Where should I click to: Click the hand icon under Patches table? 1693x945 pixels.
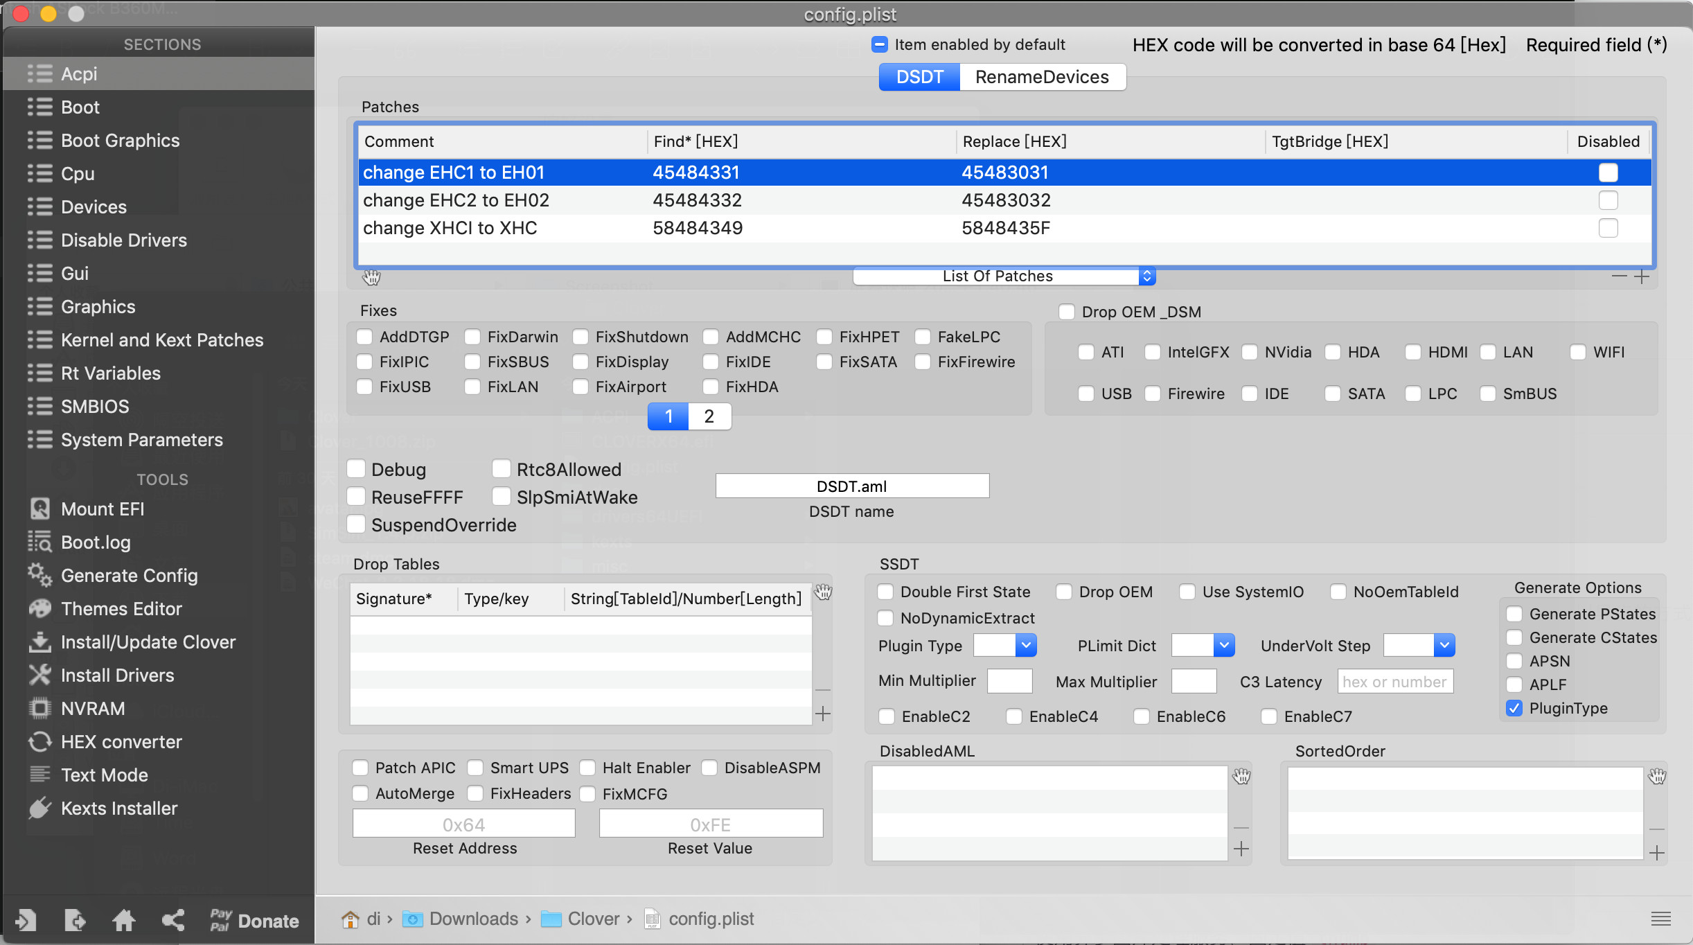click(x=371, y=277)
